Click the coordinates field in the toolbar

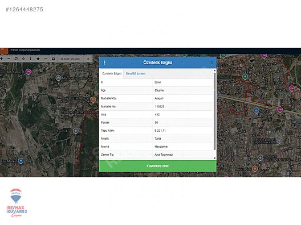pyautogui.click(x=70, y=59)
